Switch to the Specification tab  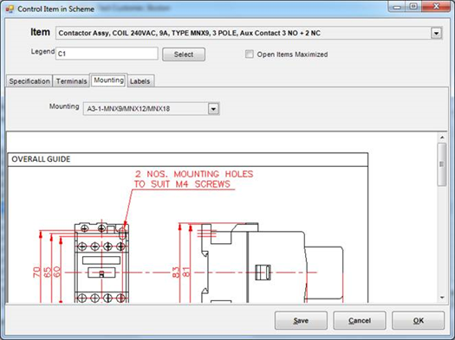coord(29,81)
